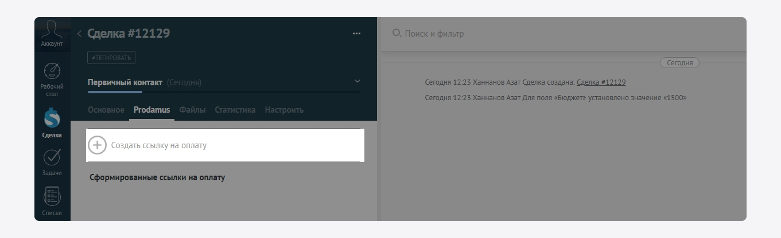
Task: Open the Аккаунт profile icon
Action: click(52, 29)
